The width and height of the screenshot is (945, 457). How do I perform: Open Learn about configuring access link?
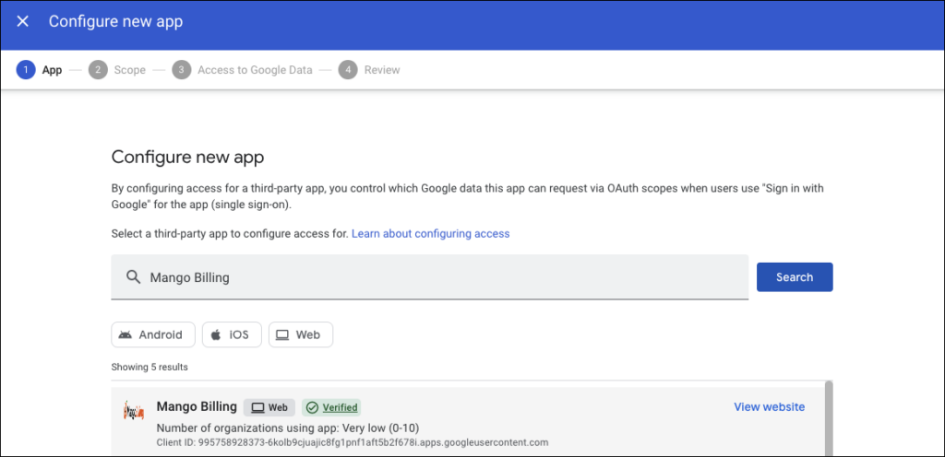click(430, 233)
